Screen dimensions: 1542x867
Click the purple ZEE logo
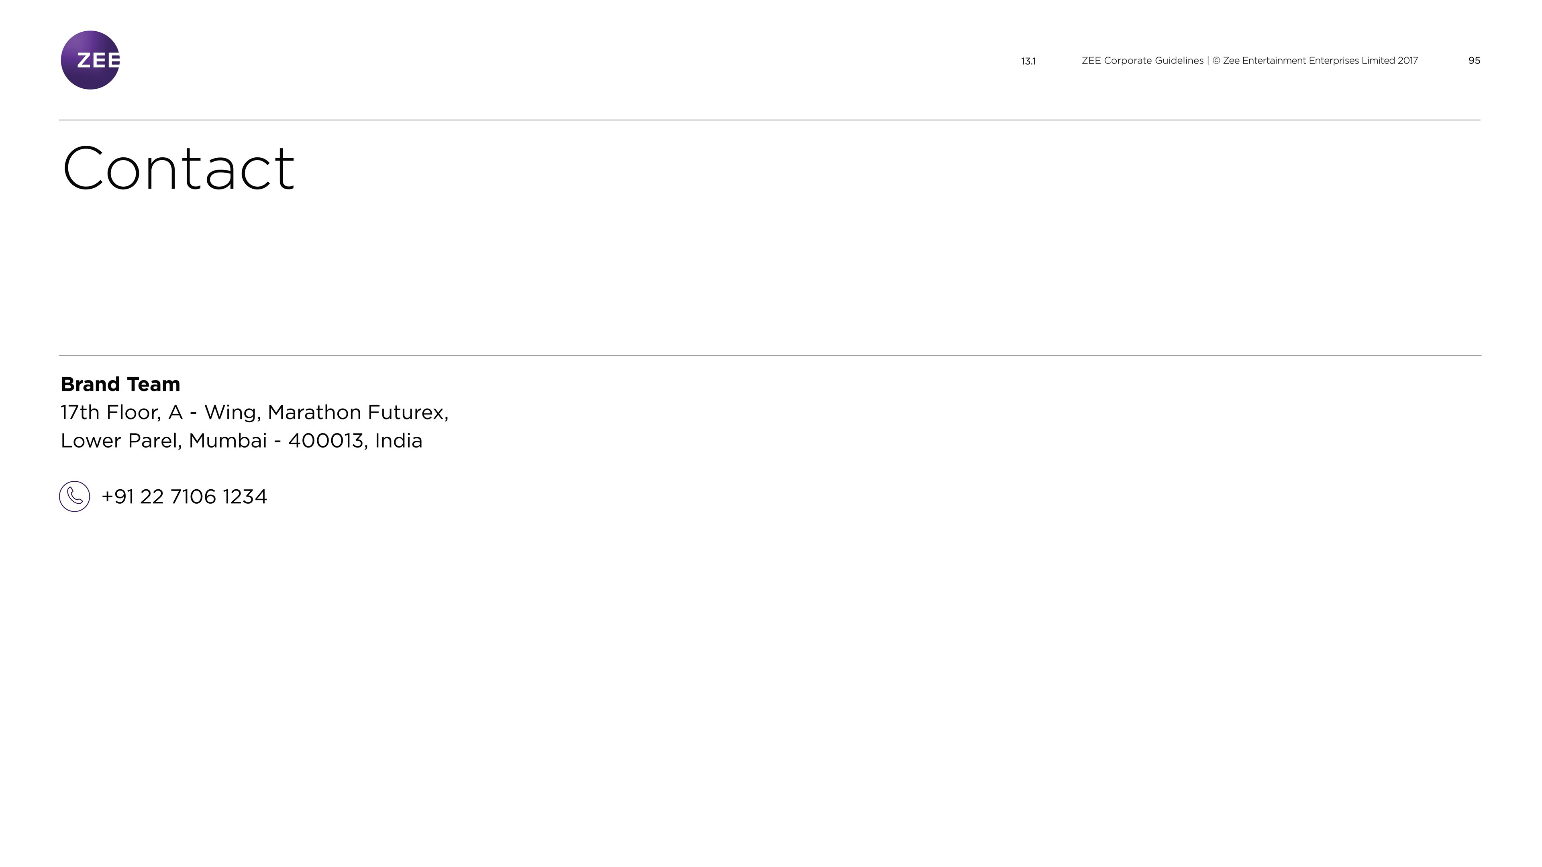pos(90,61)
